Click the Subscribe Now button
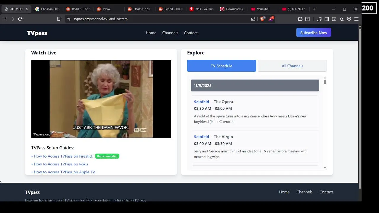 [x=314, y=33]
